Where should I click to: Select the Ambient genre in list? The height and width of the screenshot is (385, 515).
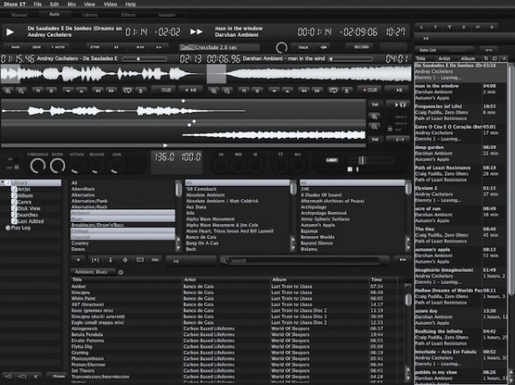coord(84,213)
